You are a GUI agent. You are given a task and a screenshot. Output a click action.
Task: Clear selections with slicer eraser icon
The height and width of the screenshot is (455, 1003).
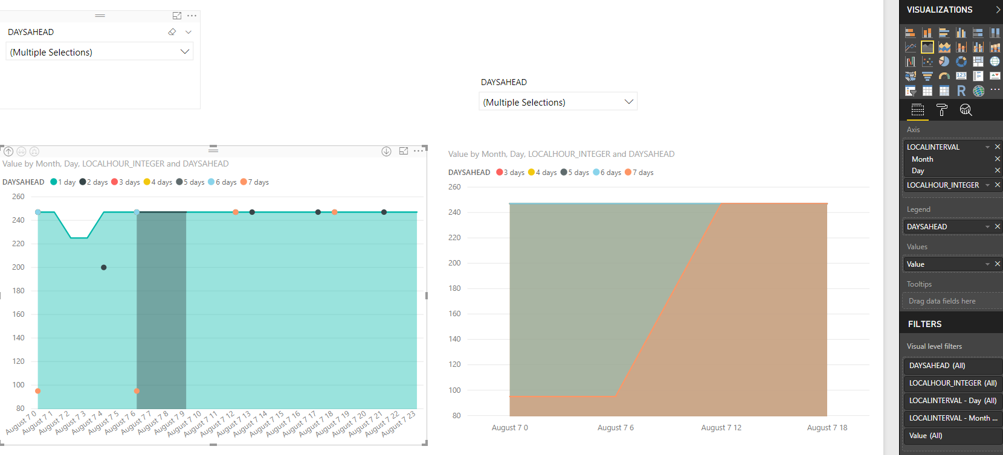tap(172, 32)
